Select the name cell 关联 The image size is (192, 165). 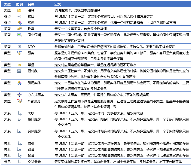tap(31, 113)
